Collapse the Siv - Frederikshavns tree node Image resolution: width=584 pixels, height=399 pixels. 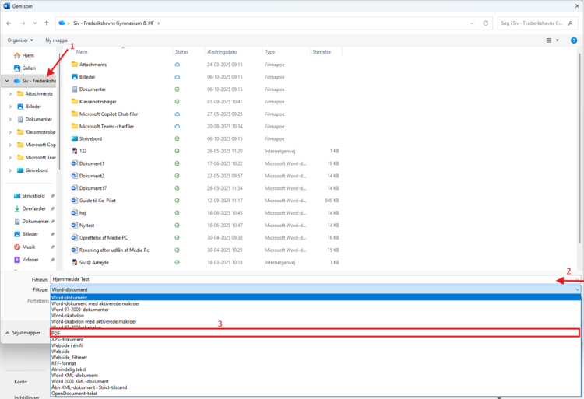7,81
